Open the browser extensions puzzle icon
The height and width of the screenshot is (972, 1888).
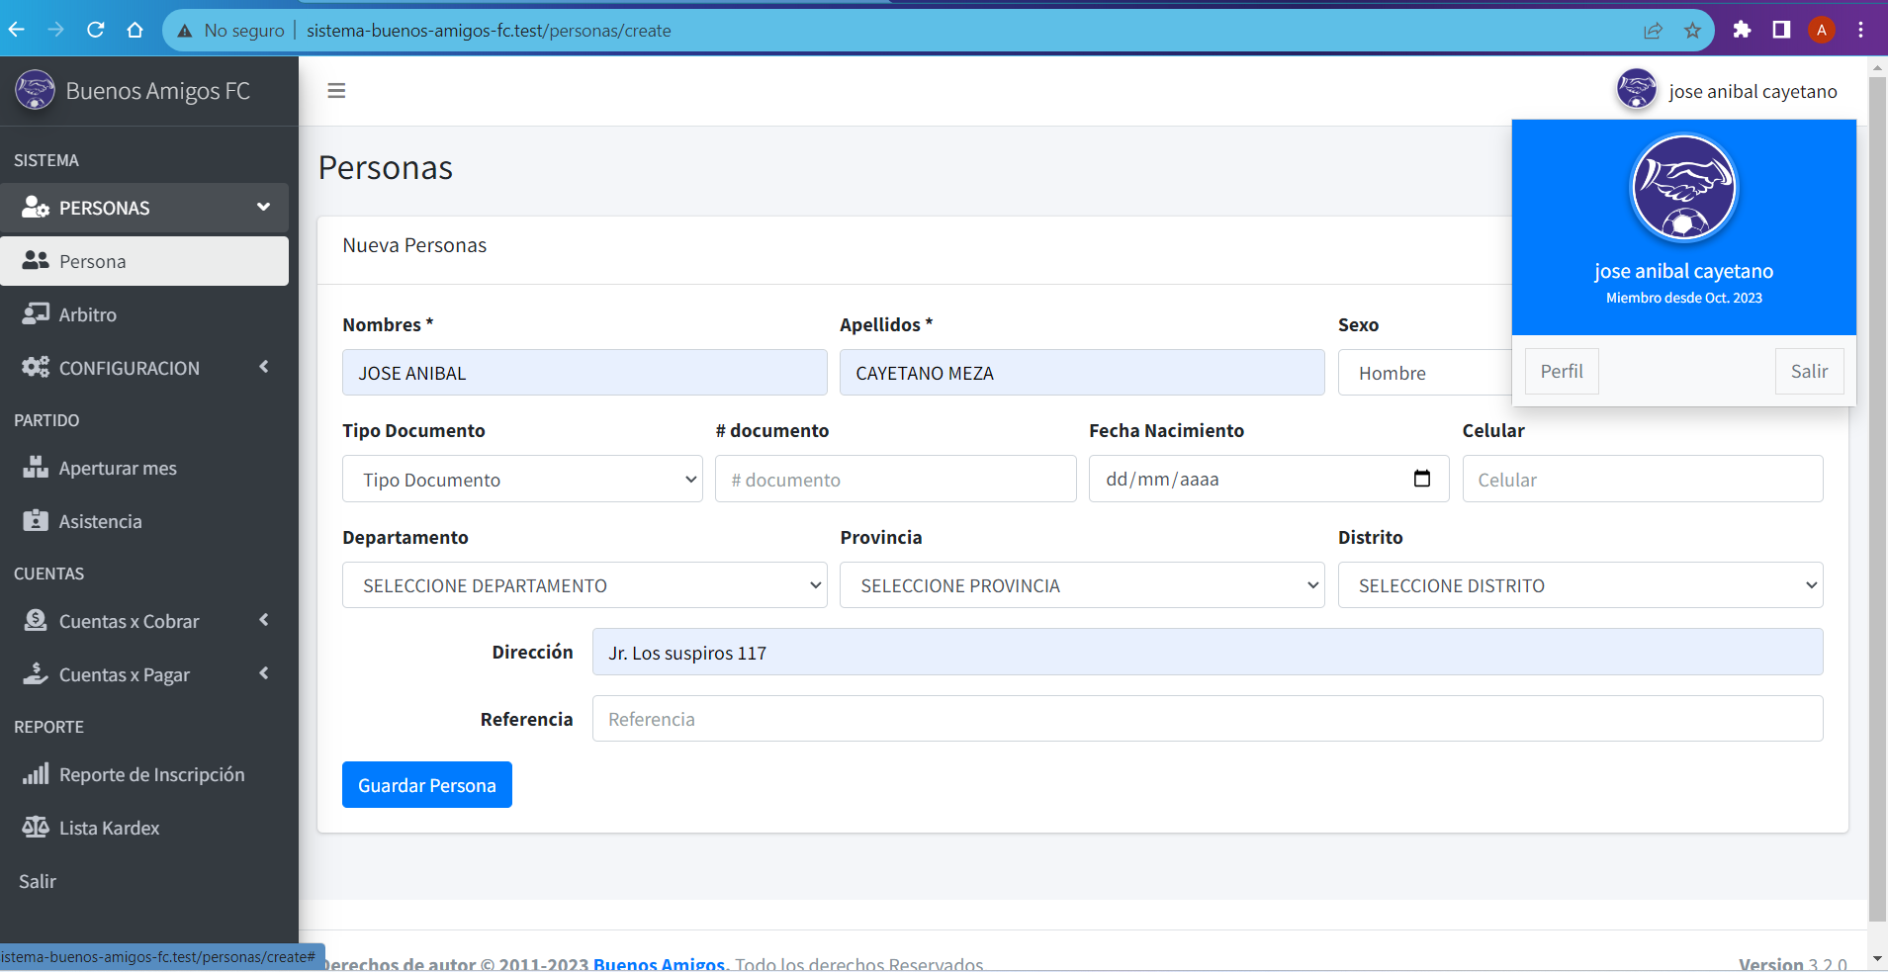[x=1742, y=30]
